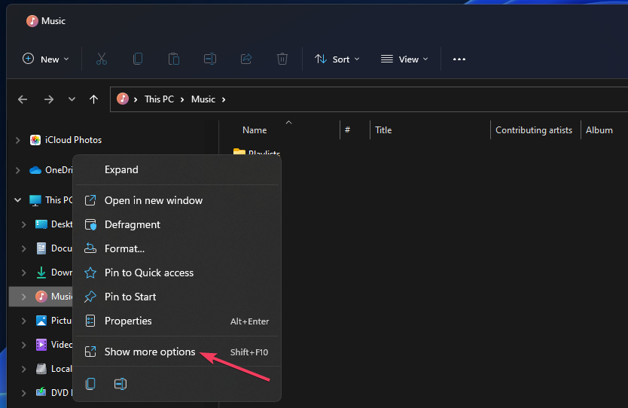Choose Expand in the context menu
The width and height of the screenshot is (628, 408).
coord(177,170)
